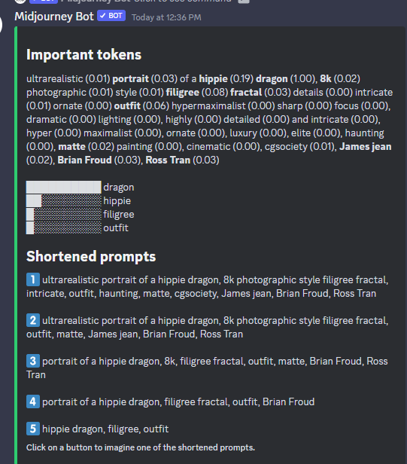
Task: Click the Shortened prompts heading
Action: 91,257
